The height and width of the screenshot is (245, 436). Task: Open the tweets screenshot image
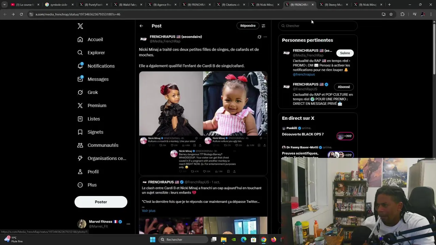(x=203, y=155)
